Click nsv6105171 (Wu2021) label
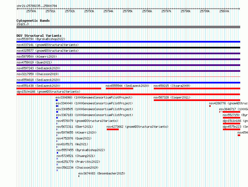This screenshot has width=248, height=187. 72,144
